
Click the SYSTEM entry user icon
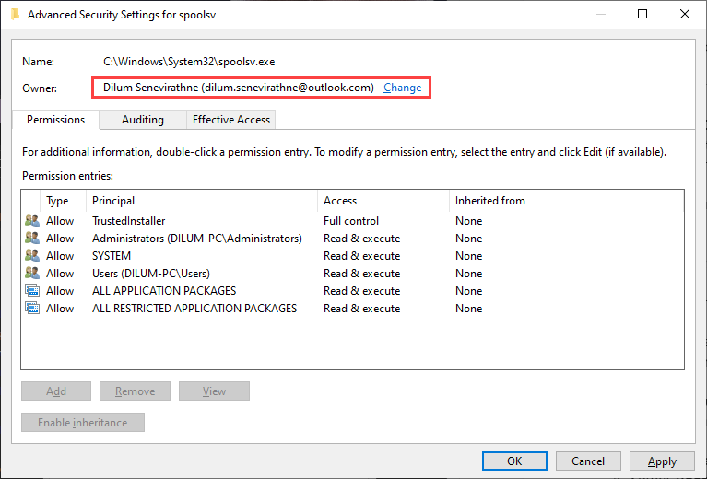[x=32, y=256]
